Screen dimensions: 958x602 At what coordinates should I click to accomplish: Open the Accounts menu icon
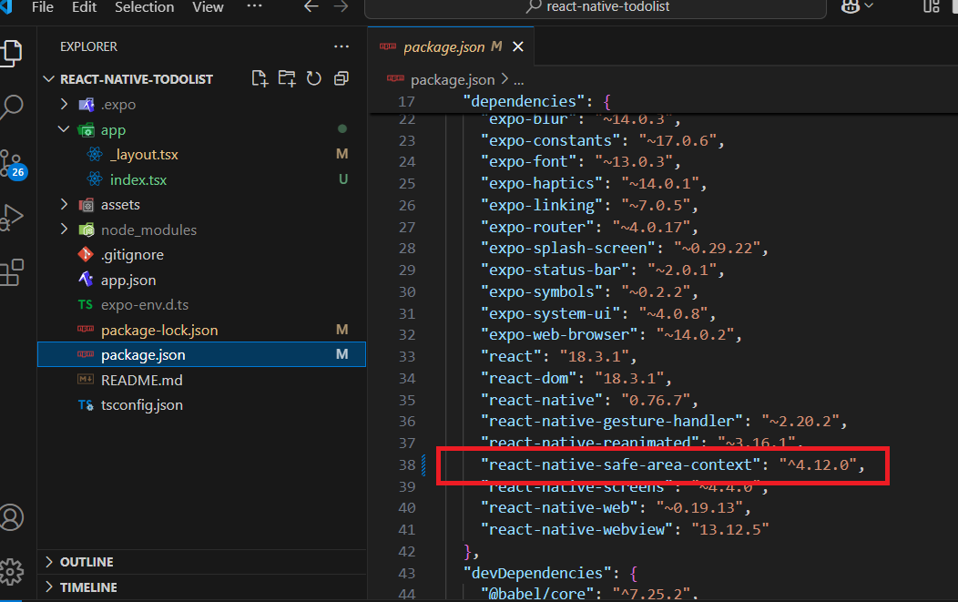click(12, 517)
